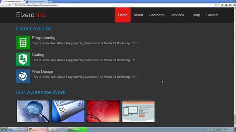The height and width of the screenshot is (132, 236).
Task: Open the Windows Start button
Action: pos(3,129)
